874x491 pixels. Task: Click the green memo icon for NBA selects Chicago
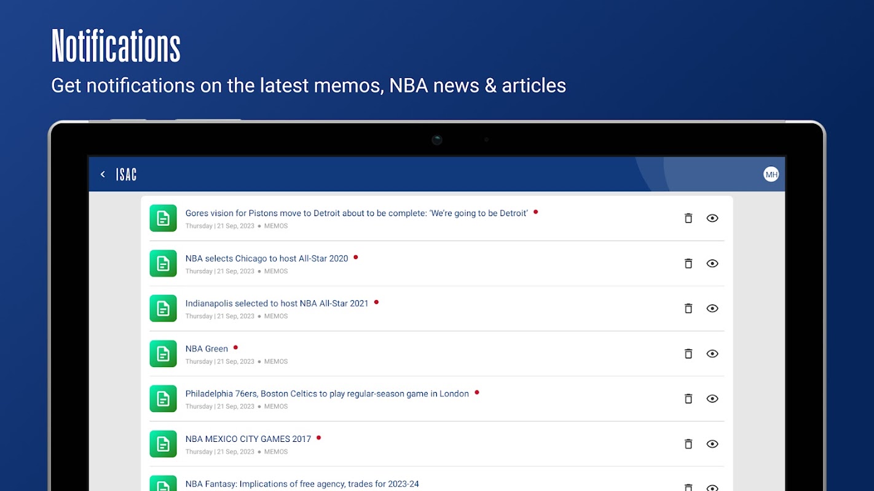click(163, 263)
